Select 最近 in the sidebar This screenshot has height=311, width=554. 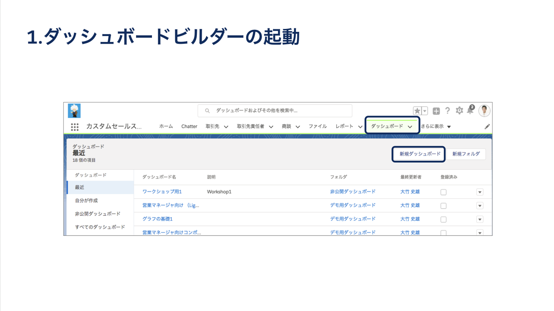coord(101,188)
